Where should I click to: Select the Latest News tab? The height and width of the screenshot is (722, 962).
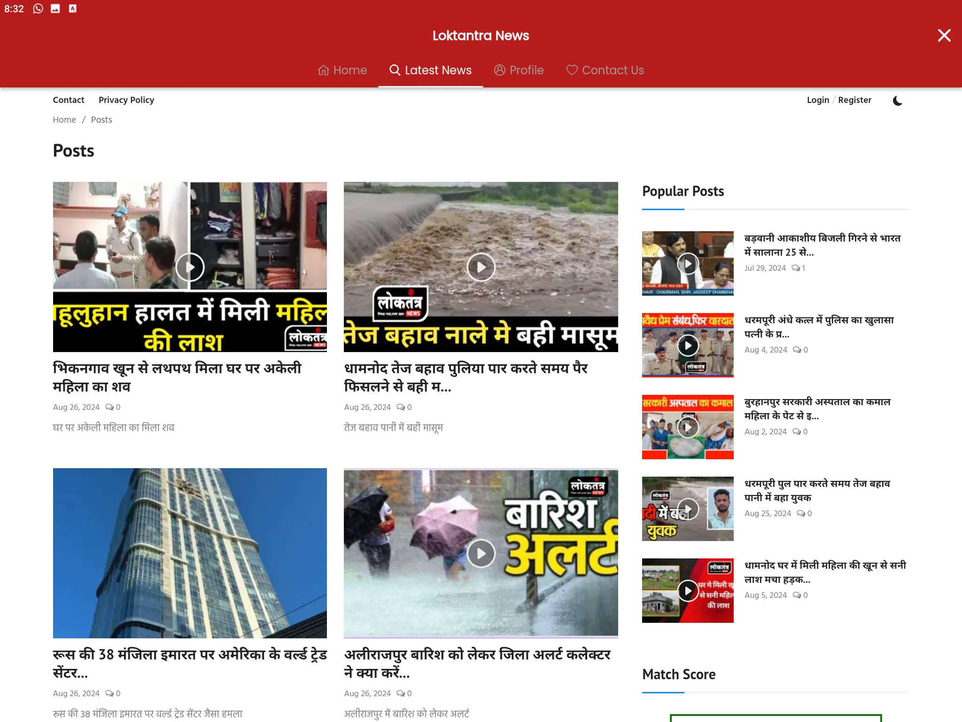(431, 70)
